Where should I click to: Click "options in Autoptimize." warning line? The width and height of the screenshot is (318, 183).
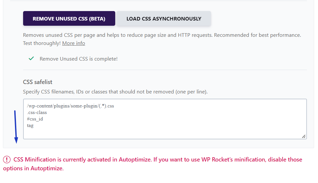click(x=33, y=168)
